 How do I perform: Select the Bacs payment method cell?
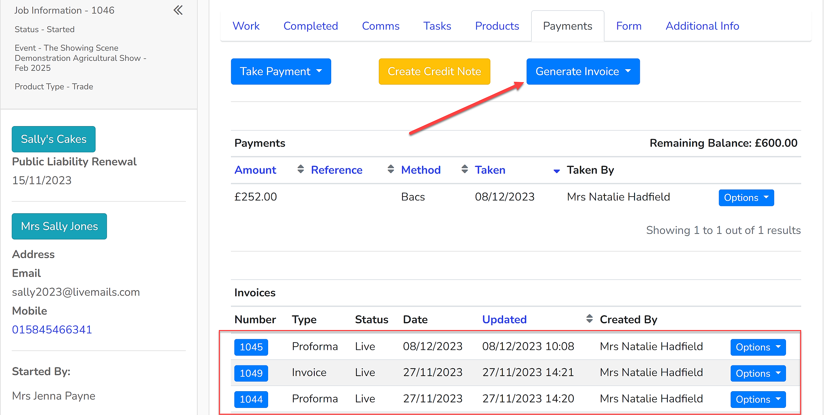(x=413, y=197)
